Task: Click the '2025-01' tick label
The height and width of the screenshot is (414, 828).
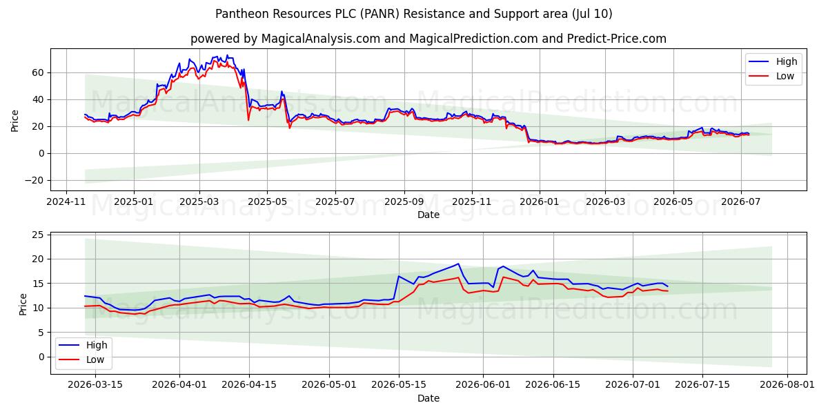Action: click(x=133, y=202)
